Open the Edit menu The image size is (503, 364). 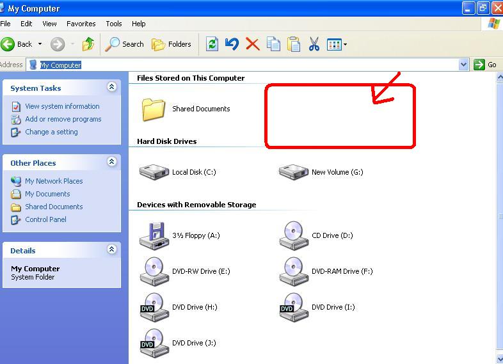(26, 24)
